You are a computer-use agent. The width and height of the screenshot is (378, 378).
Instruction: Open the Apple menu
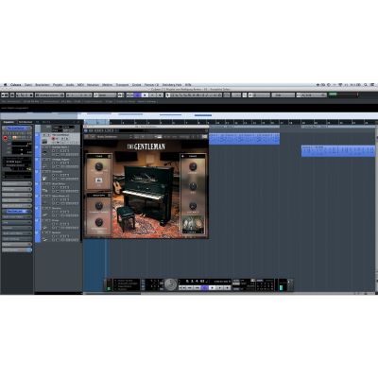click(5, 85)
